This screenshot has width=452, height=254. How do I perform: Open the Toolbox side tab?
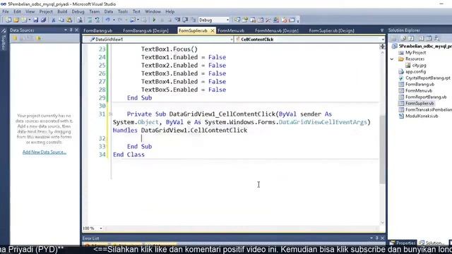(4, 40)
